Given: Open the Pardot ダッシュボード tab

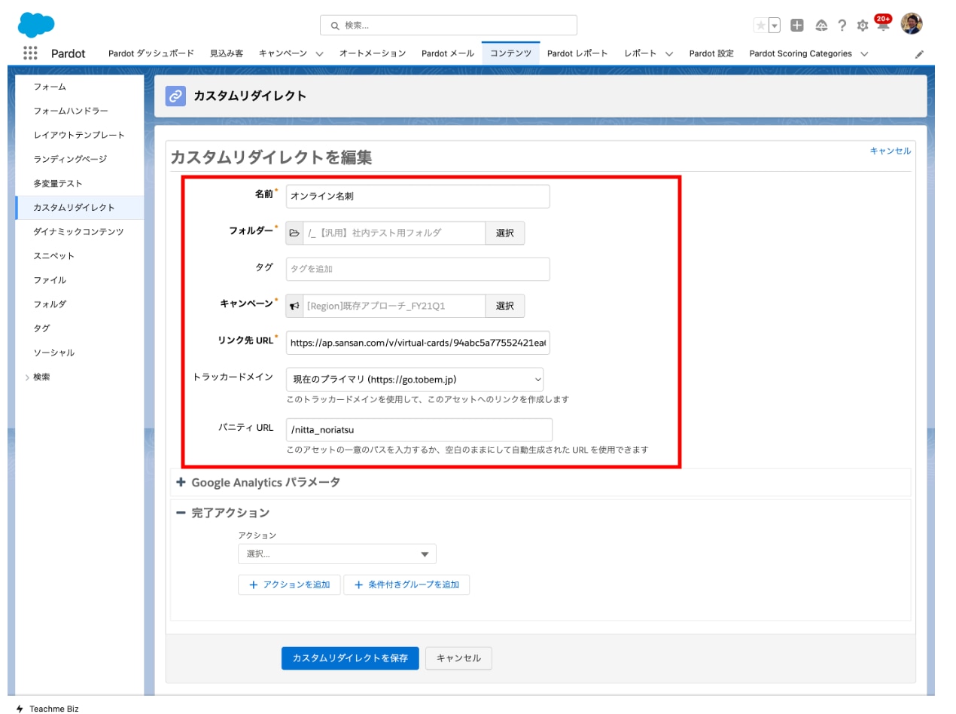Looking at the screenshot, I should tap(151, 53).
